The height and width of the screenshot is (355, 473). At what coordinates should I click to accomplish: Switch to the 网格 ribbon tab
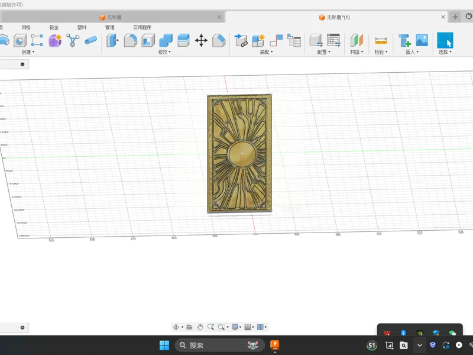(26, 27)
